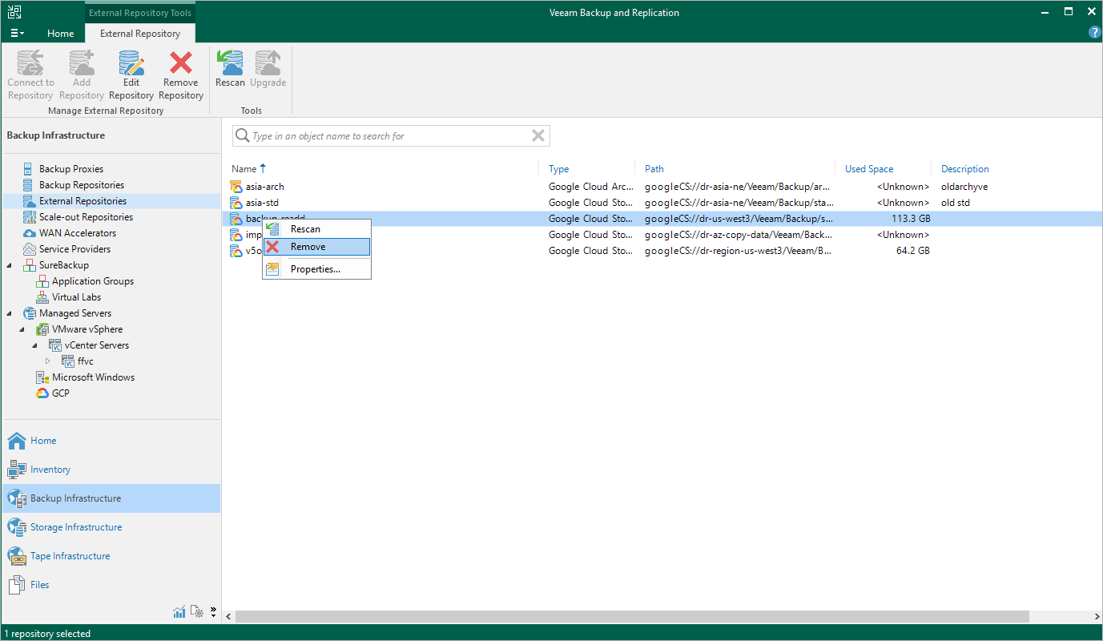Go to the Home view via its house icon
Image resolution: width=1103 pixels, height=641 pixels.
click(17, 441)
